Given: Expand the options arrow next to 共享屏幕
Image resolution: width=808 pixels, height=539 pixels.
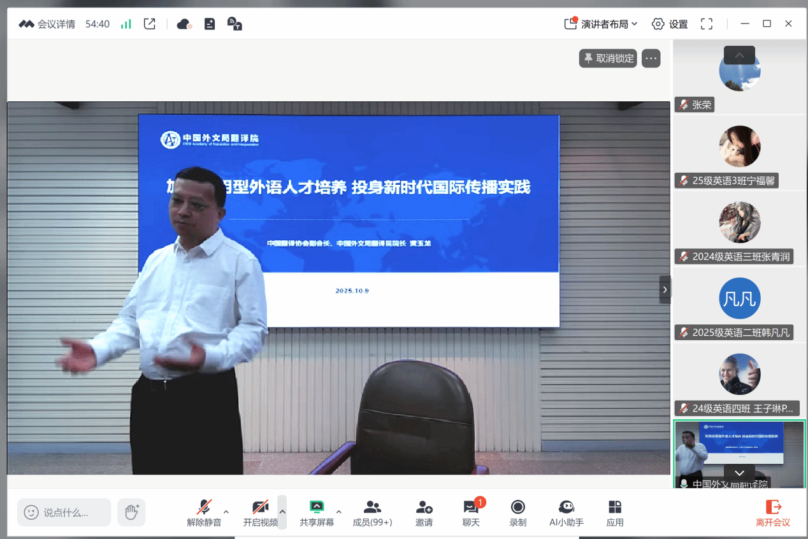Looking at the screenshot, I should [x=339, y=512].
